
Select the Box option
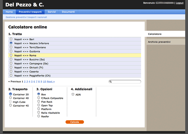pyautogui.click(x=38, y=94)
